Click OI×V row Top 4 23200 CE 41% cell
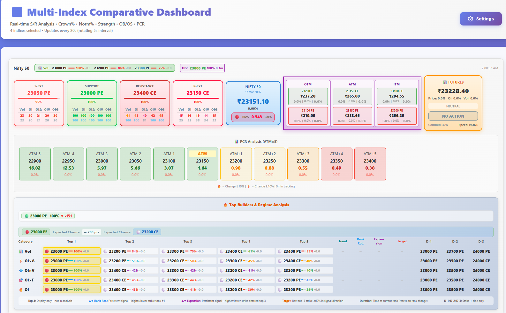The image size is (506, 313). pos(246,271)
